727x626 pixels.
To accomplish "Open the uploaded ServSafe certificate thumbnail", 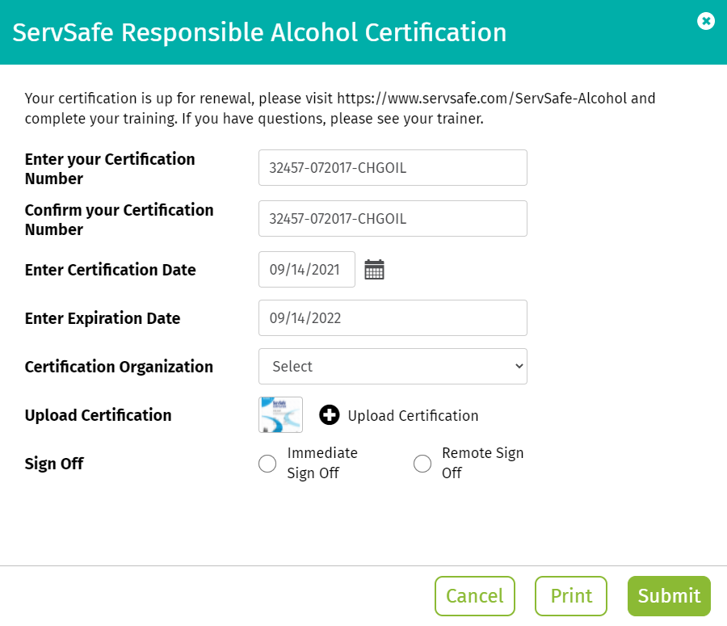I will 280,414.
